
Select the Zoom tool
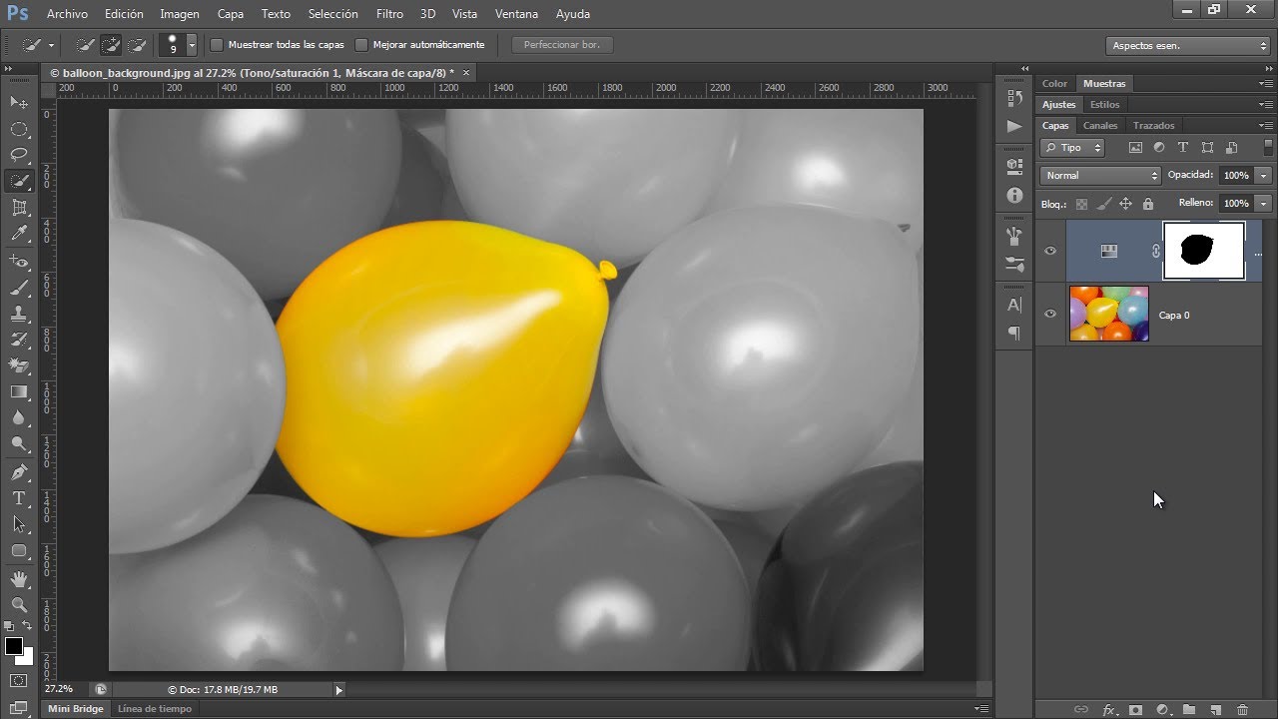[x=19, y=605]
